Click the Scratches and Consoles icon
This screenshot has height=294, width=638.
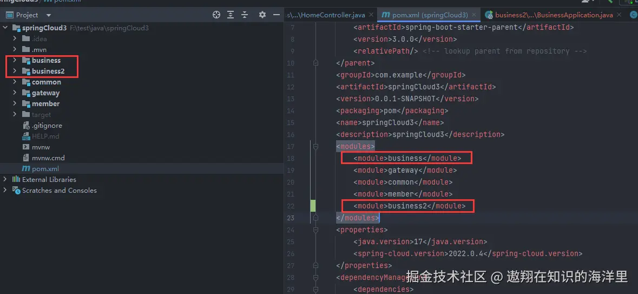pyautogui.click(x=16, y=190)
